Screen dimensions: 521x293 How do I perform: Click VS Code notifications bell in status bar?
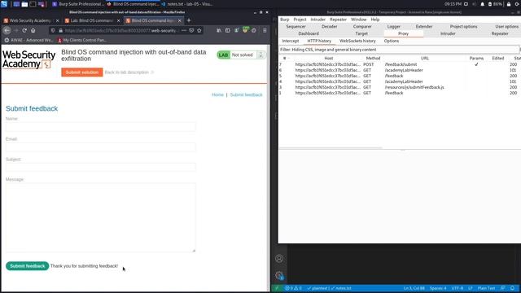(512, 288)
